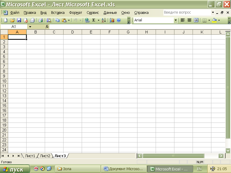
Task: Apply yellow fill with the paint bucket icon
Action: [214, 20]
